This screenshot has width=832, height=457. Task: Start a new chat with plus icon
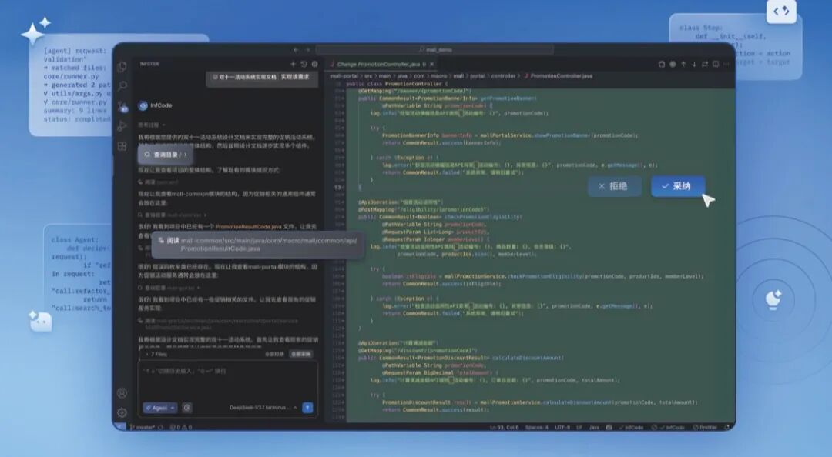click(x=293, y=64)
